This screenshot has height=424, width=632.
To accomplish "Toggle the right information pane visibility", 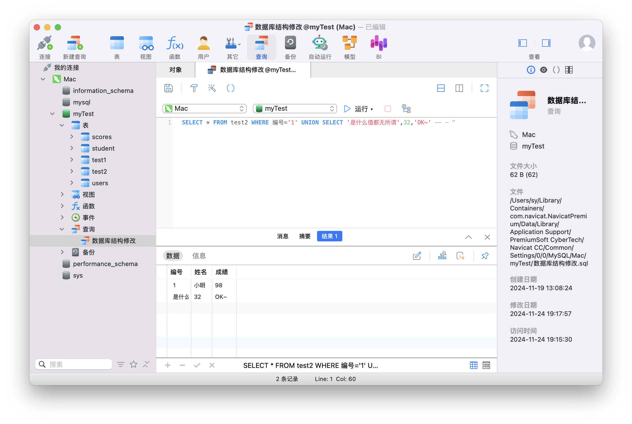I will point(546,43).
